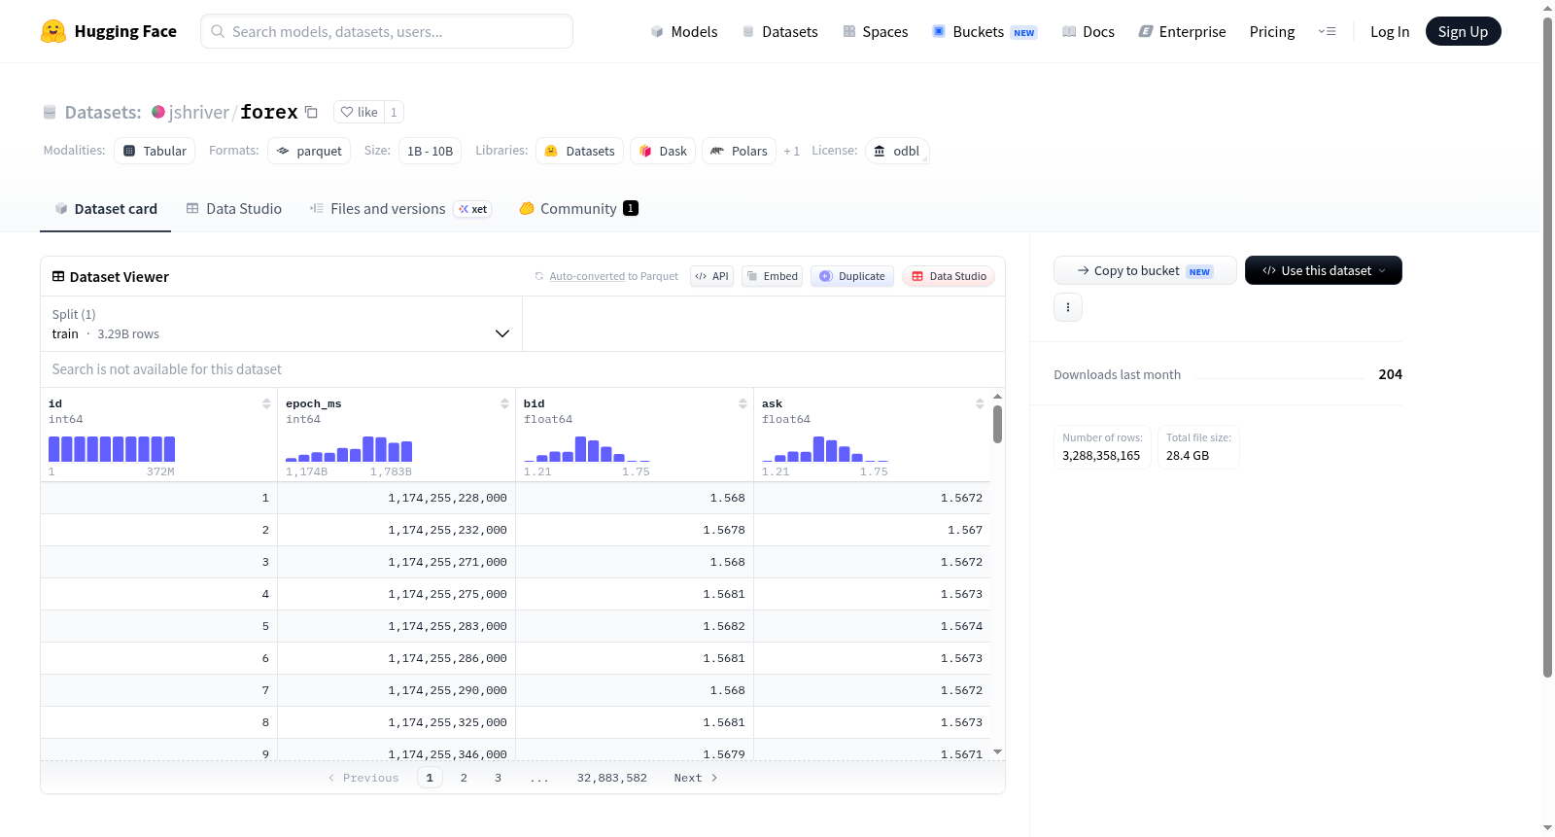Open Data Studio from the viewer header
Viewport: 1555px width, 837px height.
pos(949,276)
